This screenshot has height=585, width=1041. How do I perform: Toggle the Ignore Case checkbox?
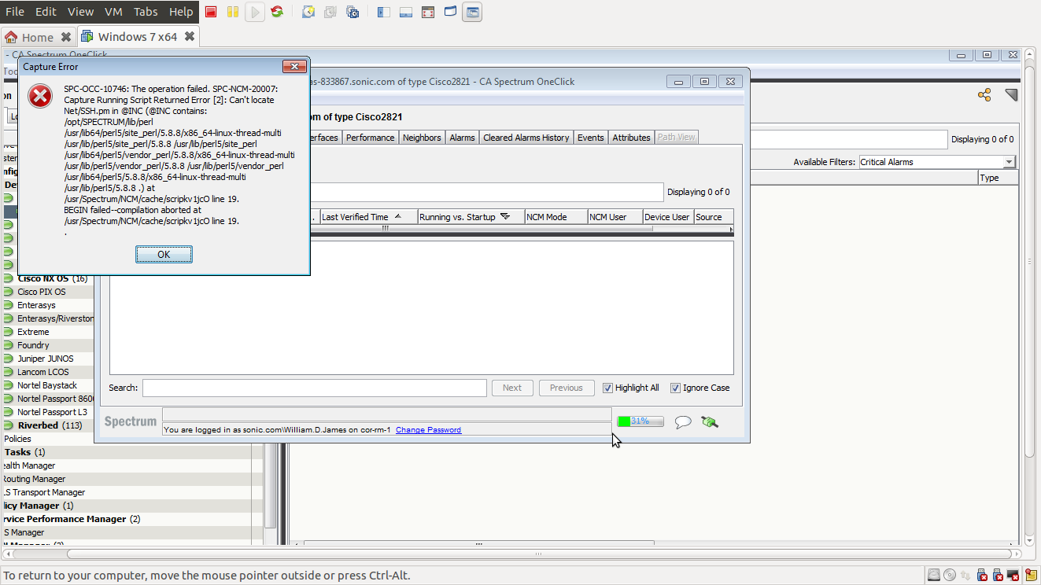point(675,388)
